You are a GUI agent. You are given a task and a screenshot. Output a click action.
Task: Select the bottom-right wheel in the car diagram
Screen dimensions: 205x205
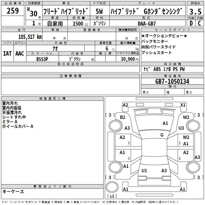click(192, 168)
